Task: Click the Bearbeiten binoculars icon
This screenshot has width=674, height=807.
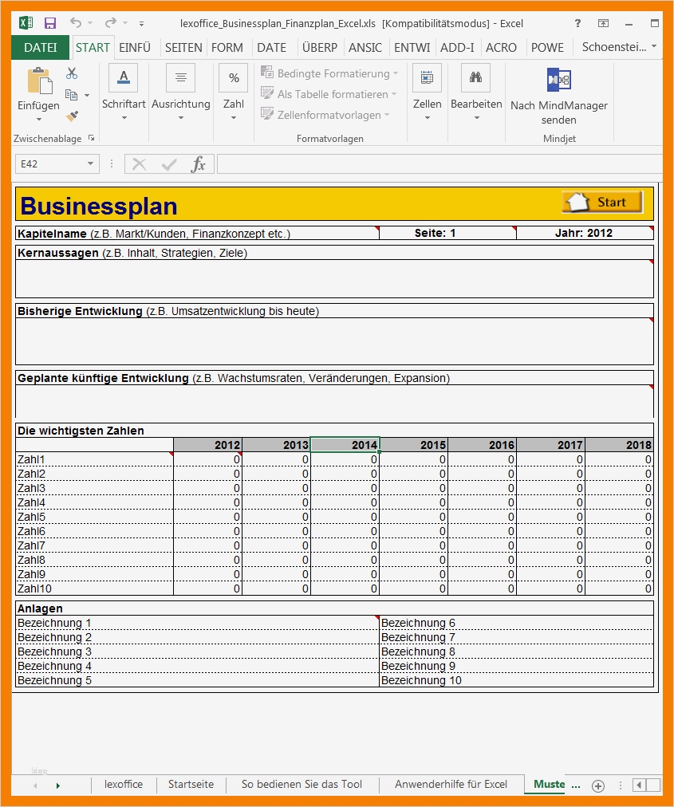Action: pos(475,77)
